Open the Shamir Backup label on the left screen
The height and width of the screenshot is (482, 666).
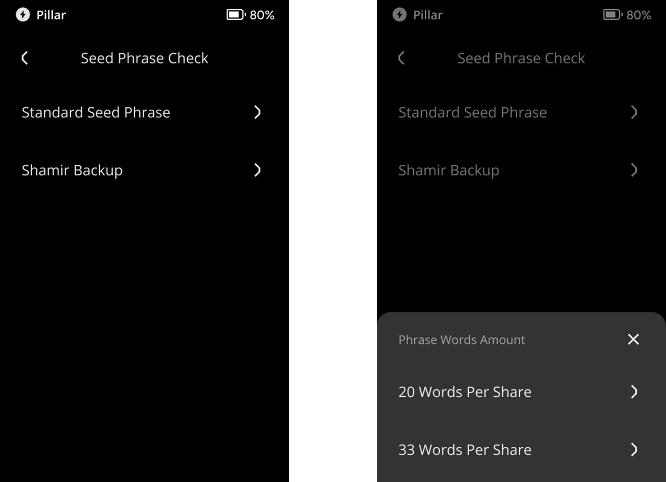click(72, 170)
